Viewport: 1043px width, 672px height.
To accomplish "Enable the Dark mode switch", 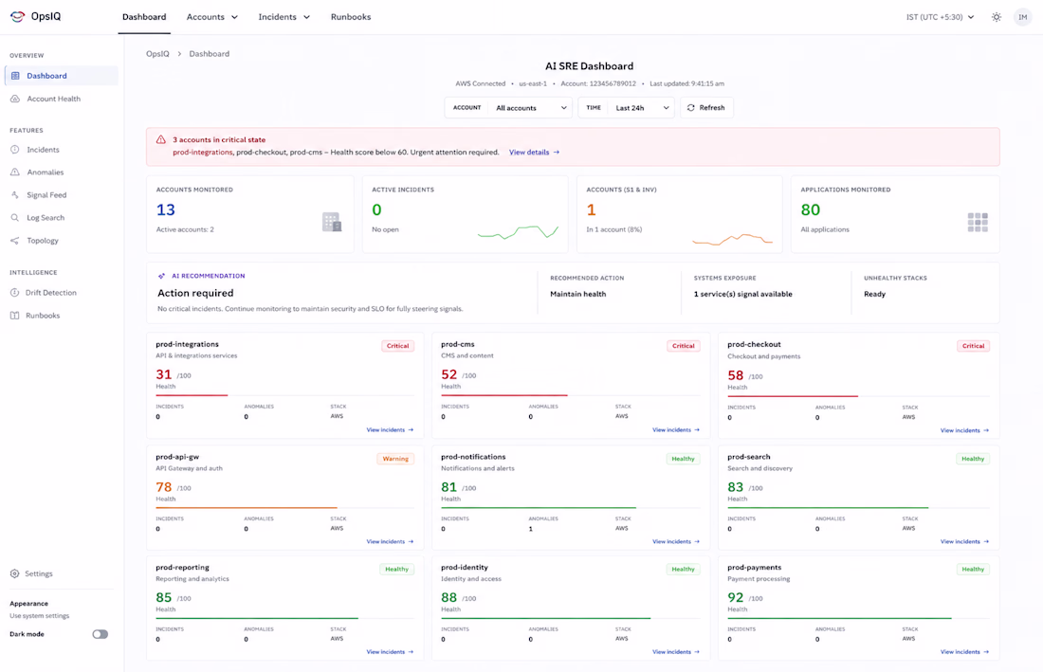I will tap(100, 634).
